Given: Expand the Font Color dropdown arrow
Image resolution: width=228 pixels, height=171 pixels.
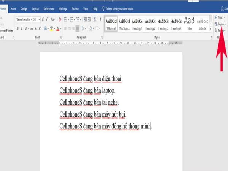Looking at the screenshot, I should pyautogui.click(x=61, y=28).
